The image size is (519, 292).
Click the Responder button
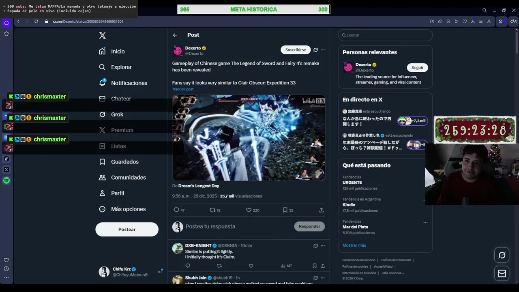(x=309, y=226)
